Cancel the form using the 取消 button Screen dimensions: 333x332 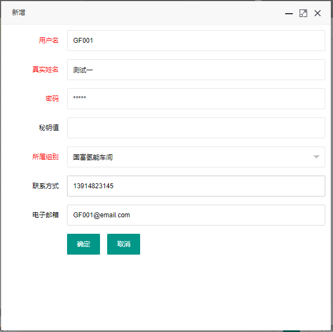pos(124,244)
